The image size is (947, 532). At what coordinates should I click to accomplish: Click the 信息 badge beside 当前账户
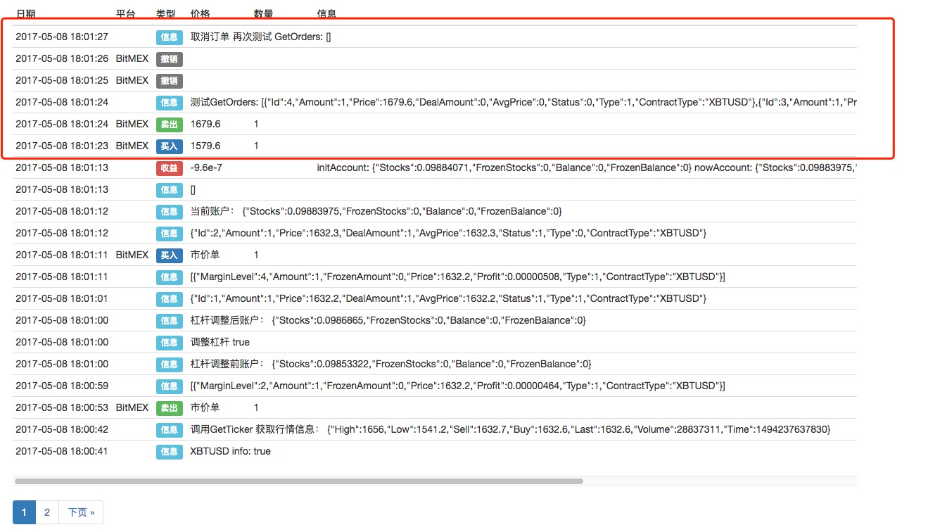point(170,211)
